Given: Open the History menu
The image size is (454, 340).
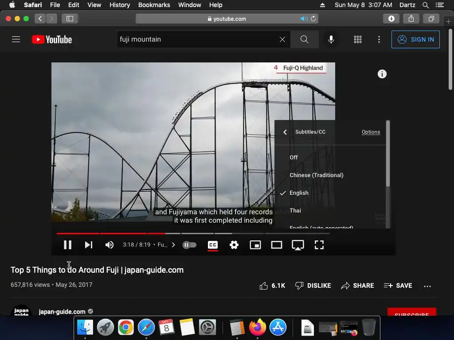Looking at the screenshot, I should click(x=120, y=5).
